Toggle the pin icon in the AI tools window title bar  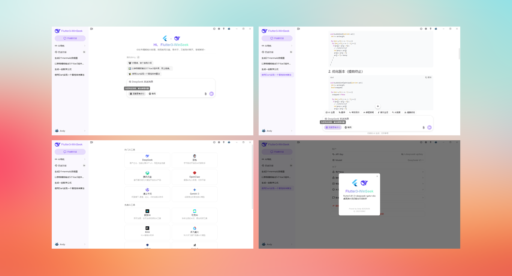[224, 142]
